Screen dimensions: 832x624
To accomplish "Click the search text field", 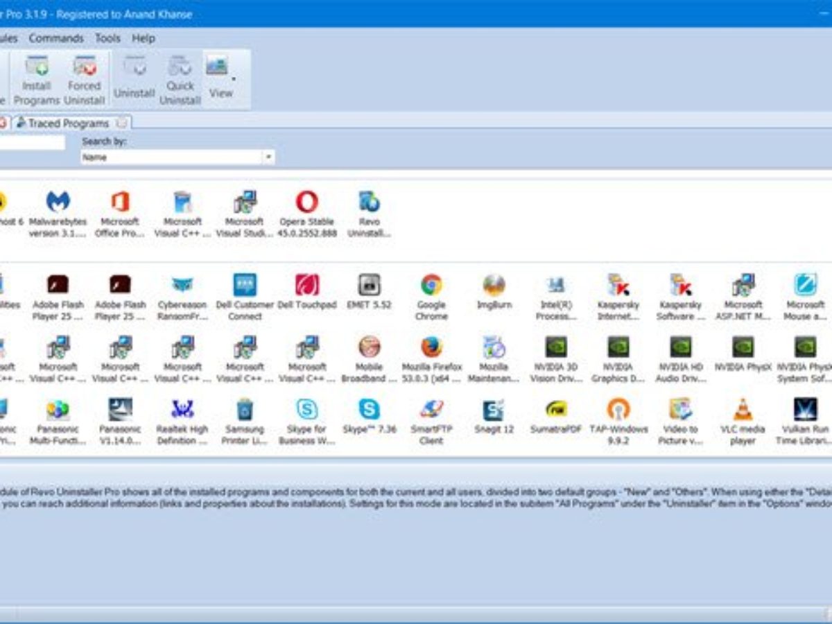I will click(33, 143).
